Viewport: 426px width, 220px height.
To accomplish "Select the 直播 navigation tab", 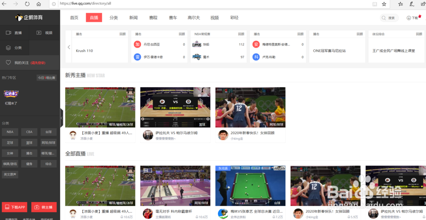I will [94, 17].
